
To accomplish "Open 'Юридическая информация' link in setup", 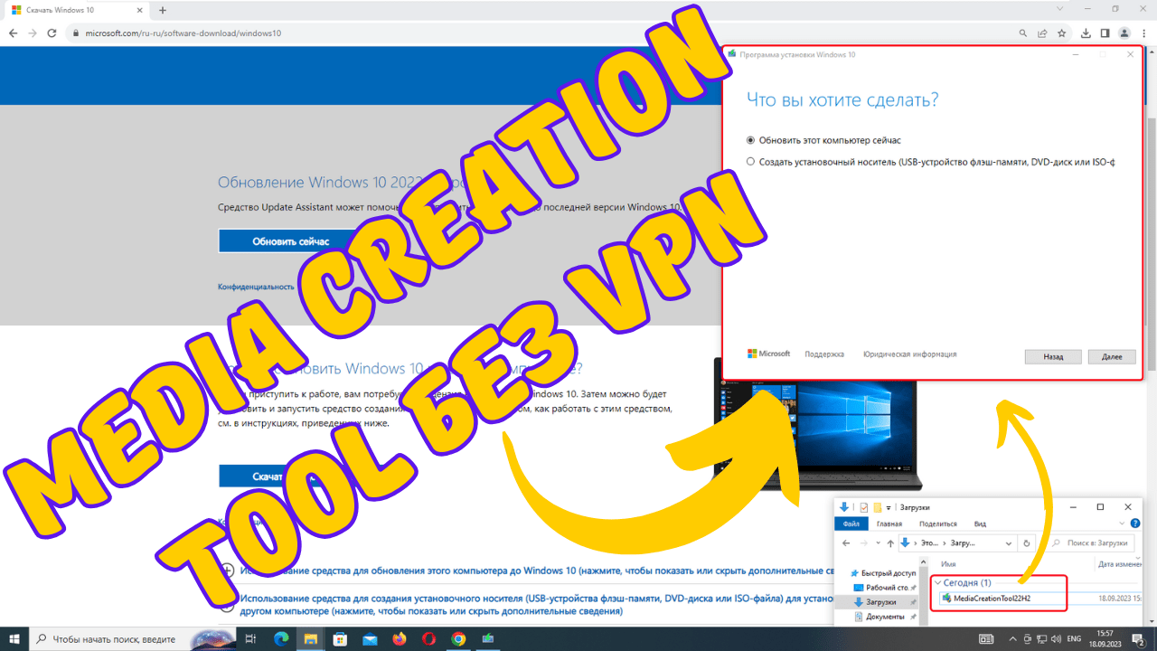I will (x=909, y=354).
